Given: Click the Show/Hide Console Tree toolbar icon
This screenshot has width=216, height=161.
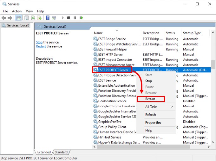Looking at the screenshot, I should point(19,18).
